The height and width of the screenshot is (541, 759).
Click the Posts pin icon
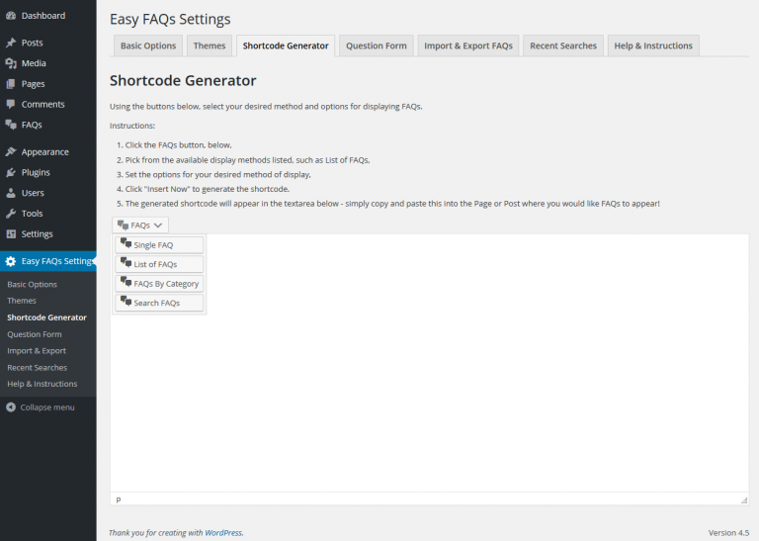click(11, 43)
